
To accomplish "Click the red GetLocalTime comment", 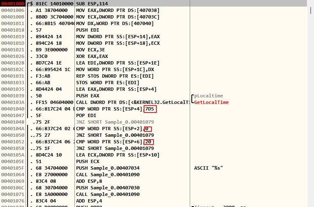I will click(211, 103).
